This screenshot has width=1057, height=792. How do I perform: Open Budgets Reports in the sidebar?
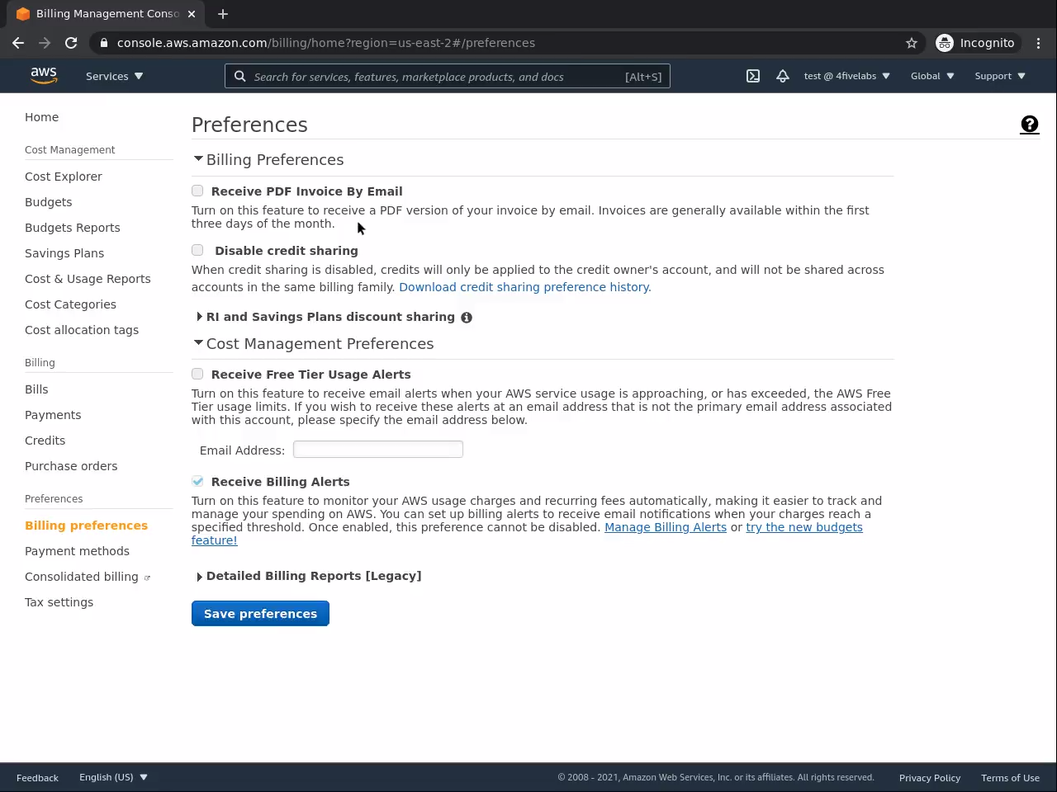point(73,228)
